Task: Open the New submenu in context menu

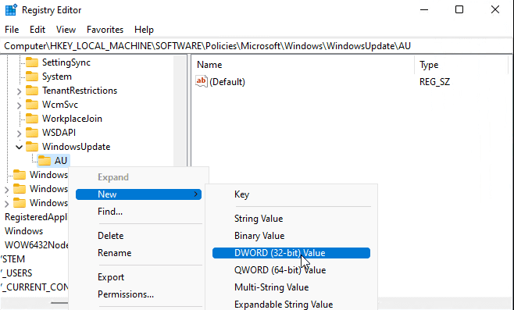Action: click(x=138, y=194)
